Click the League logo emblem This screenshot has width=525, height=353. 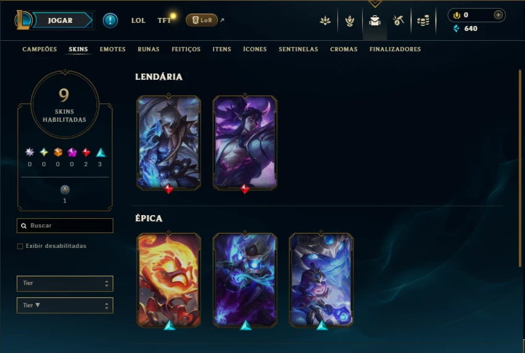point(23,20)
